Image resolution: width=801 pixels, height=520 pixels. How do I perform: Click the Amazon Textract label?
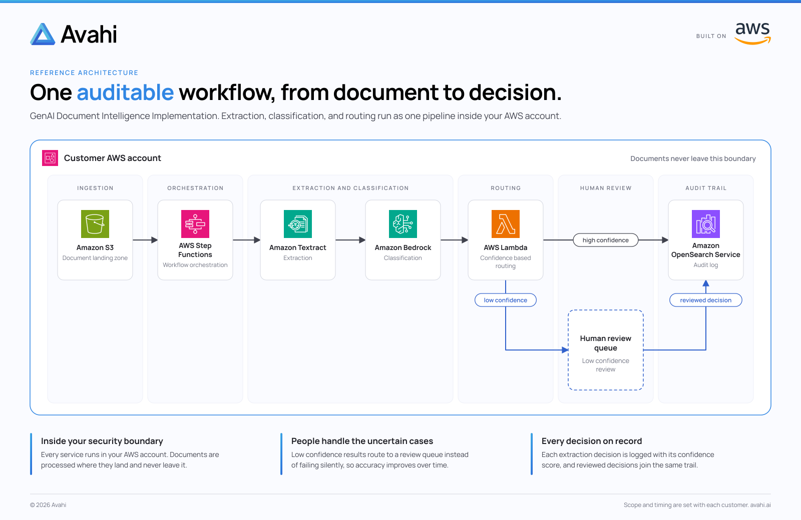pos(298,247)
